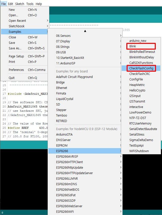Expand the Open Recent submenu
This screenshot has width=162, height=215.
[x=25, y=21]
